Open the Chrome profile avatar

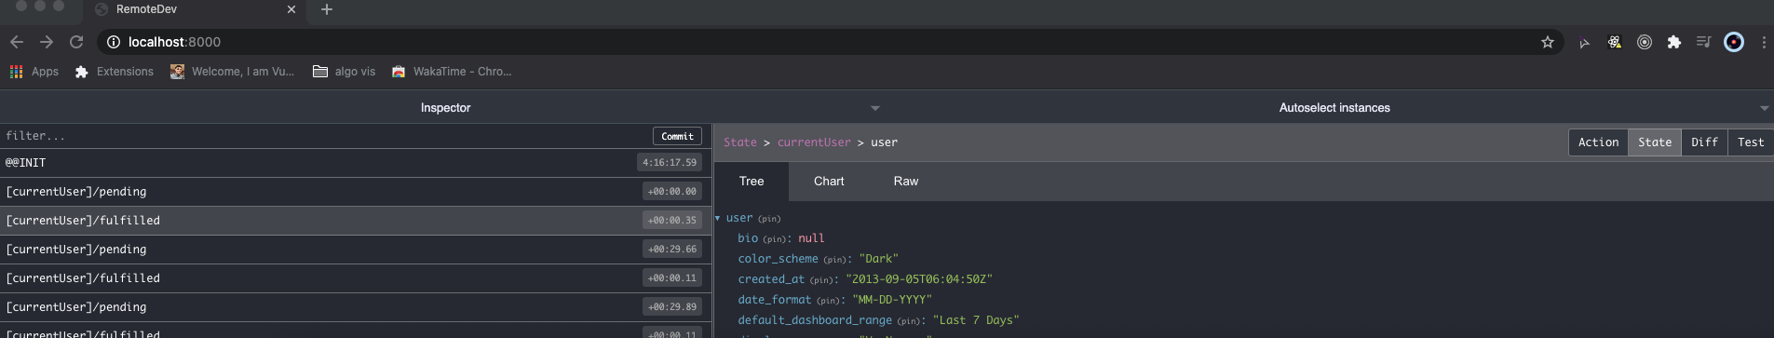pos(1734,42)
